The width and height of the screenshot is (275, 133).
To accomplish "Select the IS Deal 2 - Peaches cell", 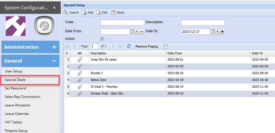I will (x=127, y=87).
